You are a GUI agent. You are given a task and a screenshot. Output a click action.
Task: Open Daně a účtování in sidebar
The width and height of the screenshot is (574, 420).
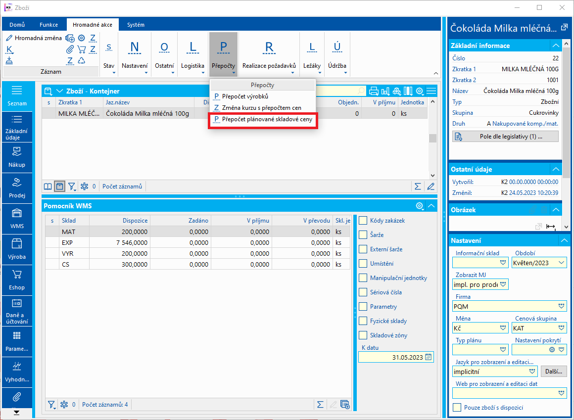point(17,311)
